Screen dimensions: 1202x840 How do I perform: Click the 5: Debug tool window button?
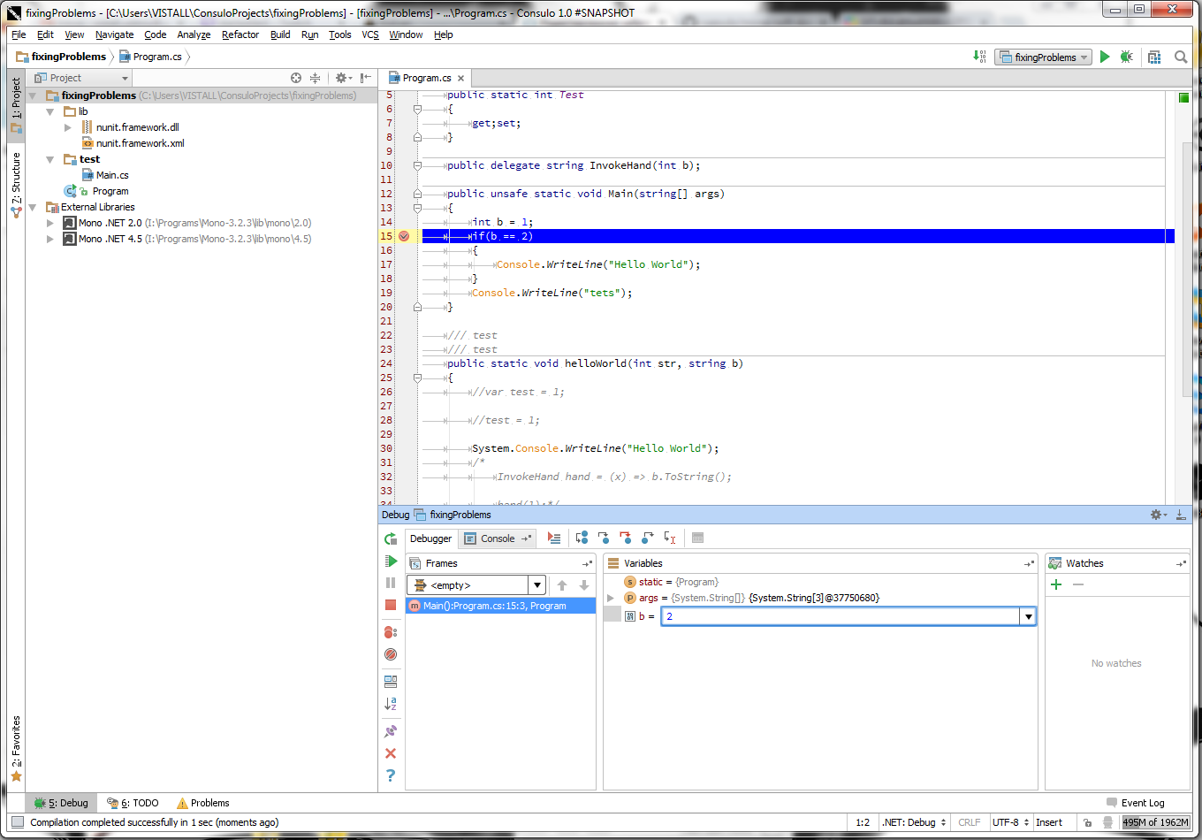pyautogui.click(x=62, y=803)
